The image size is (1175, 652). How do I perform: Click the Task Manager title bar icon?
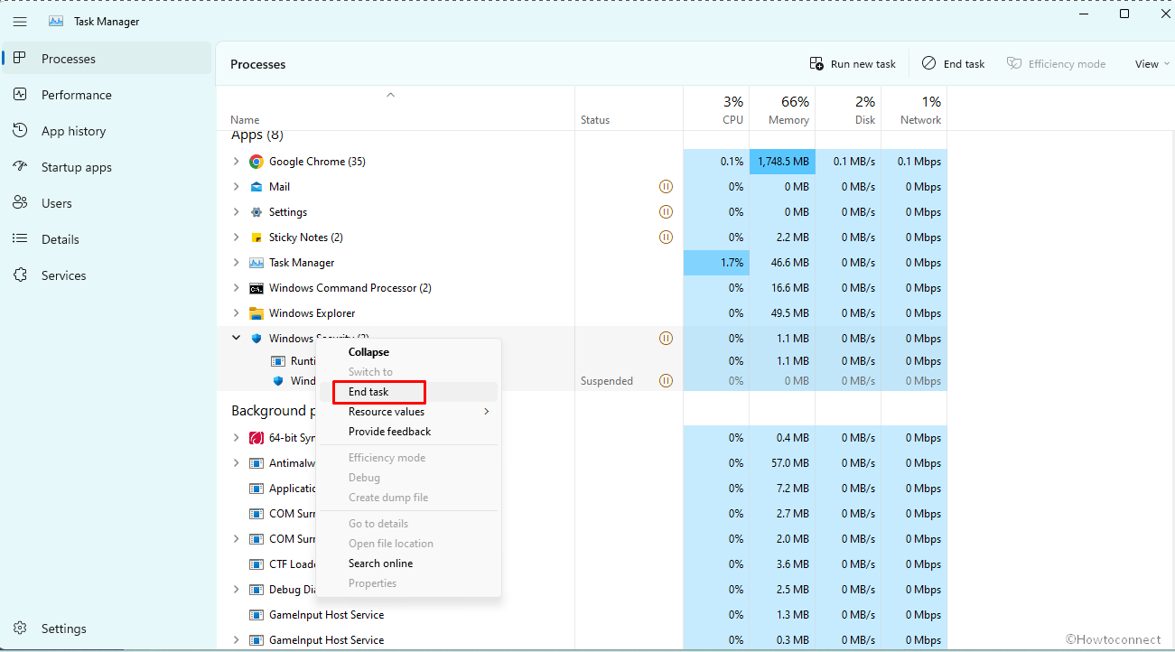56,22
